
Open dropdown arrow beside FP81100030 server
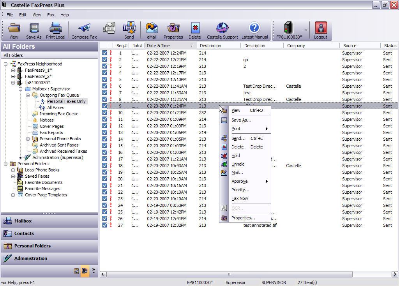tap(306, 30)
